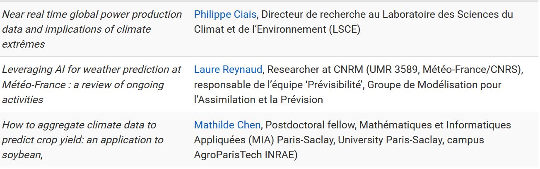Screen dimensions: 540x169
Task: Click the word 'soybean' in the last title
Action: (x=22, y=155)
